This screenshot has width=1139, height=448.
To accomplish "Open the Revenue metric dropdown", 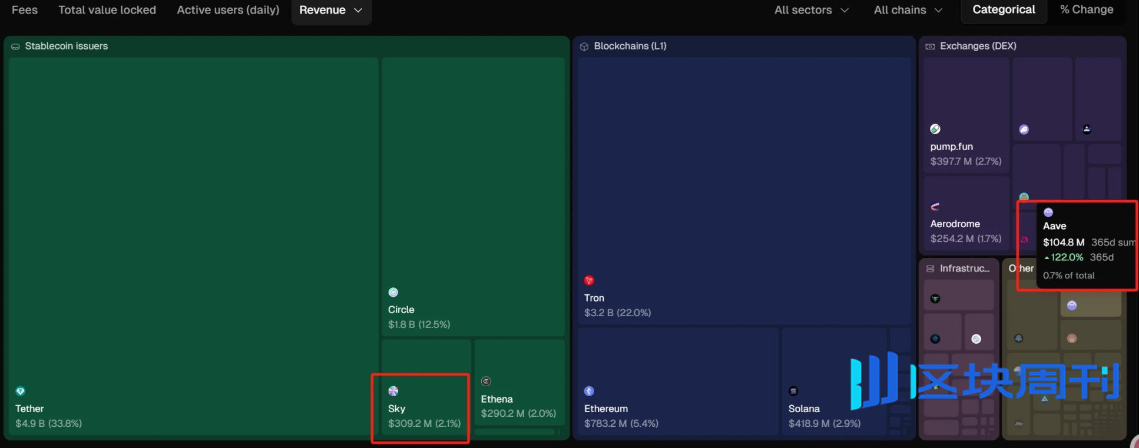I will coord(332,10).
